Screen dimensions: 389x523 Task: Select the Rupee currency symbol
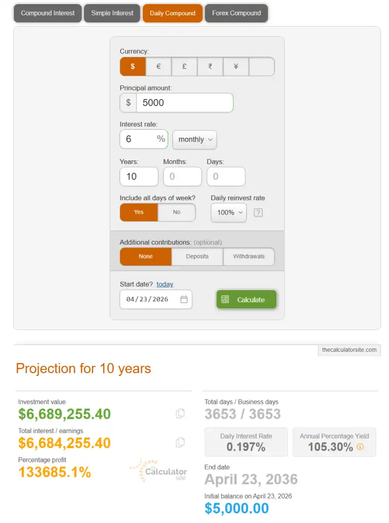pyautogui.click(x=210, y=66)
